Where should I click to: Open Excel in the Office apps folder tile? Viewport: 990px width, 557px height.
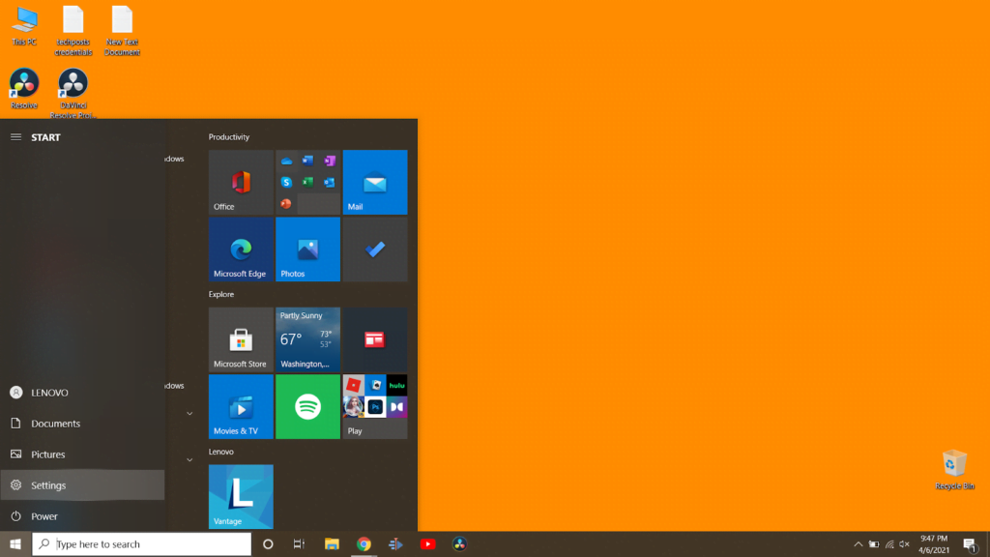pos(308,183)
